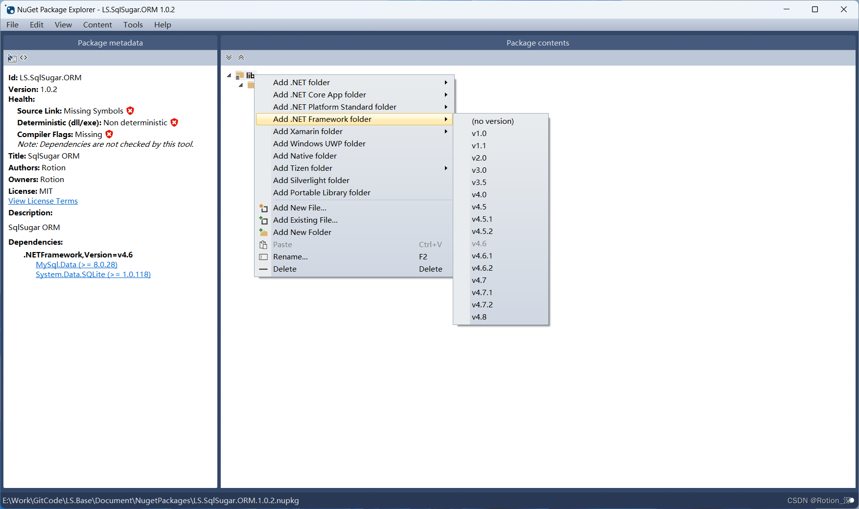Open the raw manifest XML view icon
This screenshot has width=859, height=509.
click(x=23, y=58)
